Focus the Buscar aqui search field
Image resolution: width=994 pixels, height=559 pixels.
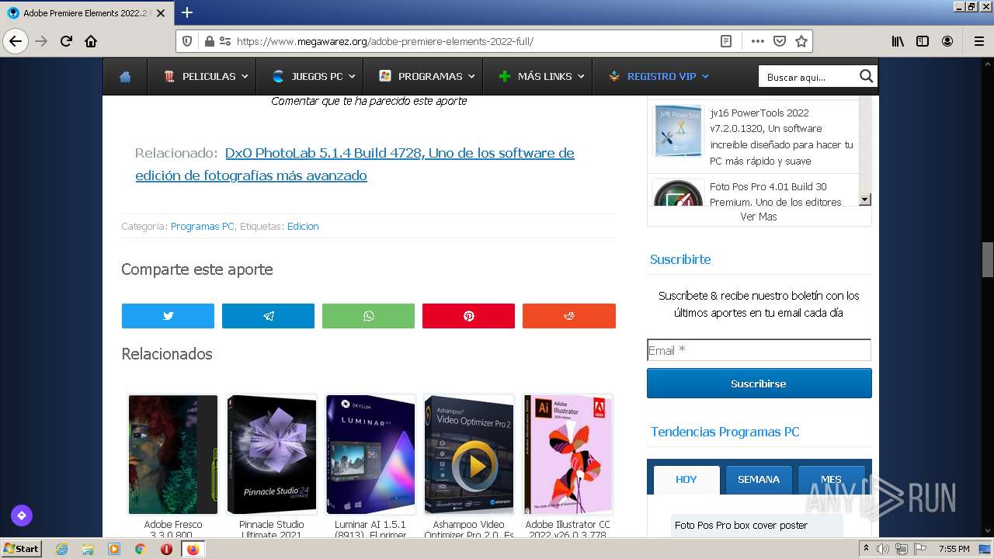(808, 77)
